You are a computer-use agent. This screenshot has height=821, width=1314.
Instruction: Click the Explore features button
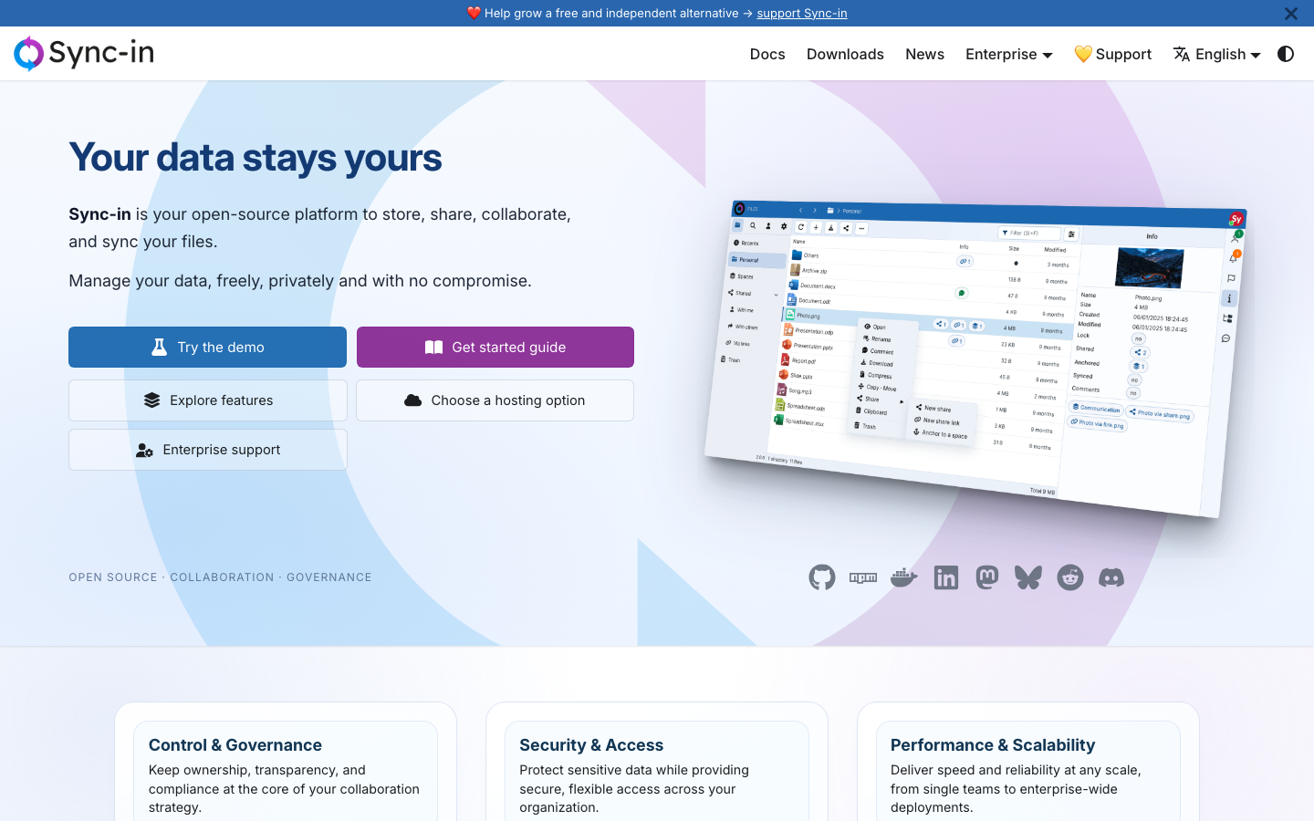[208, 400]
